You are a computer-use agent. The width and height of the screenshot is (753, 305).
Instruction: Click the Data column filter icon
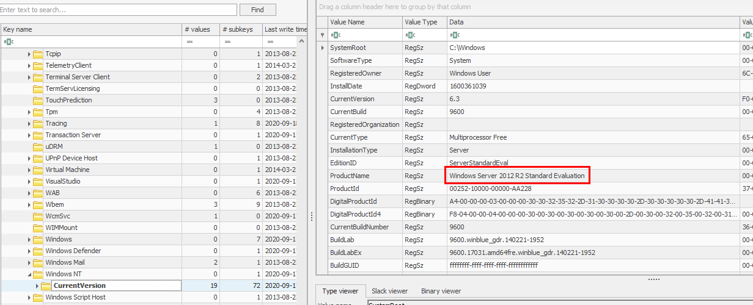[x=454, y=35]
